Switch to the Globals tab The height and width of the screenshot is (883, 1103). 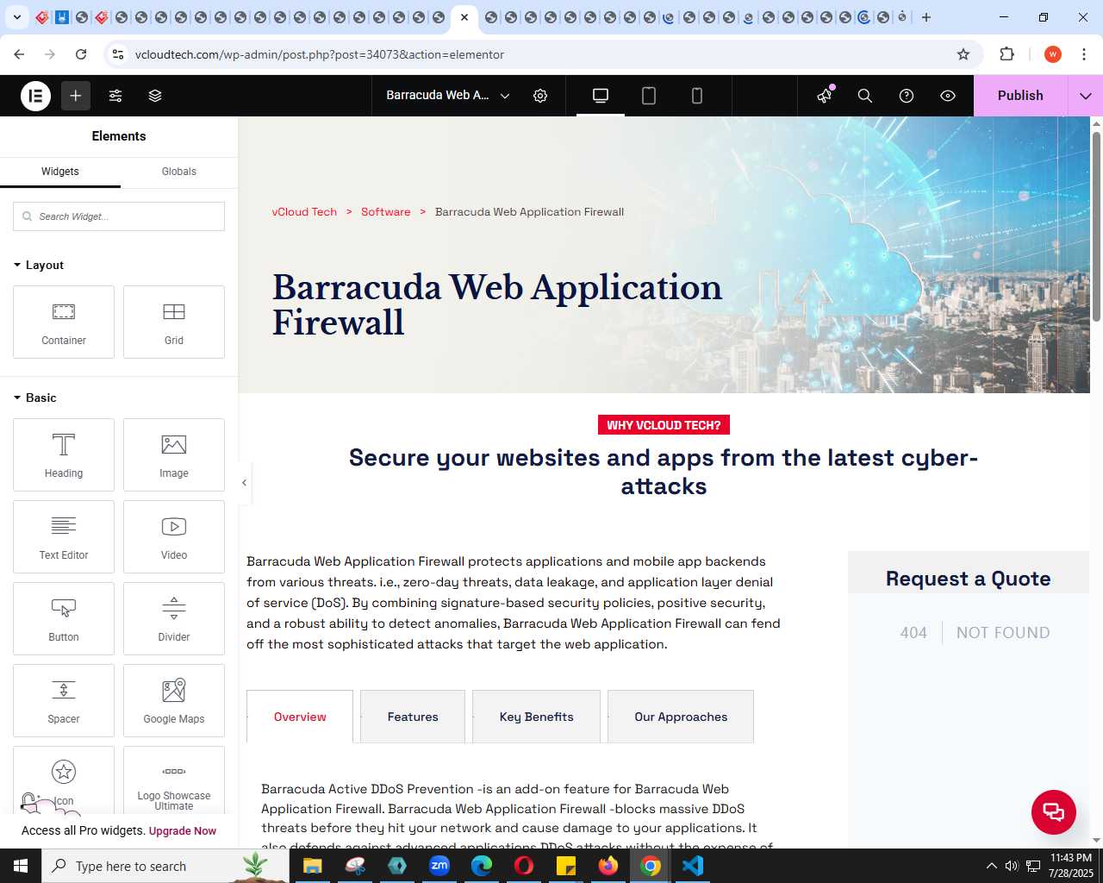coord(179,172)
